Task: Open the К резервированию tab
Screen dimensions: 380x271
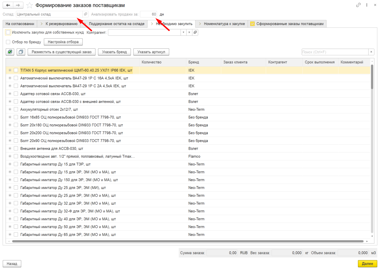Action: pos(59,24)
